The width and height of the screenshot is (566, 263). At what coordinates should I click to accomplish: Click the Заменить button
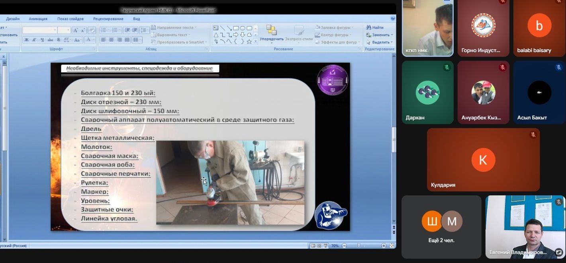point(379,35)
